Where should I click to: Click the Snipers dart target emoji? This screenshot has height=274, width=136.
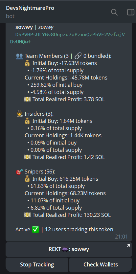pos(19,172)
